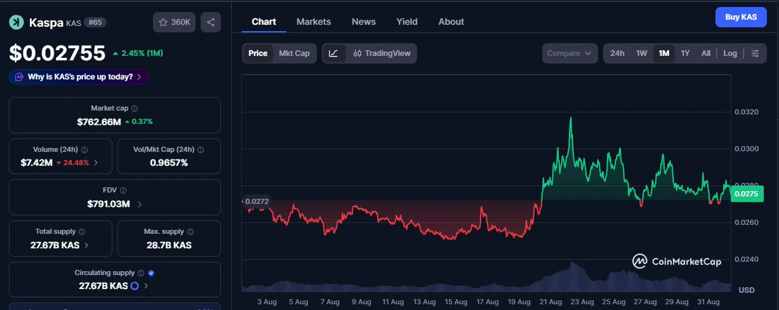Expand Total supply details chevron
The height and width of the screenshot is (310, 779).
coord(86,245)
